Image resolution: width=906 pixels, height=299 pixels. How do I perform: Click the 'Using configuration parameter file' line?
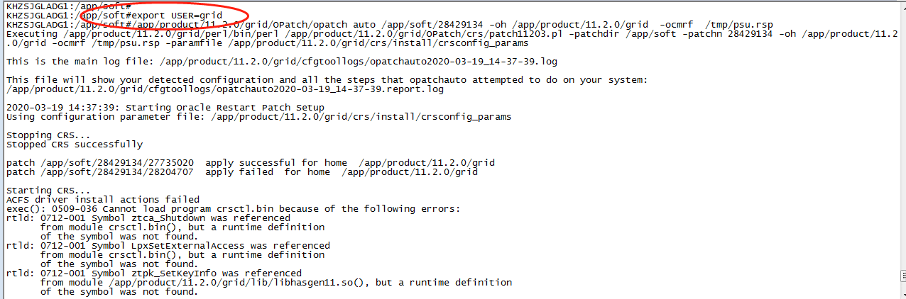click(x=258, y=116)
